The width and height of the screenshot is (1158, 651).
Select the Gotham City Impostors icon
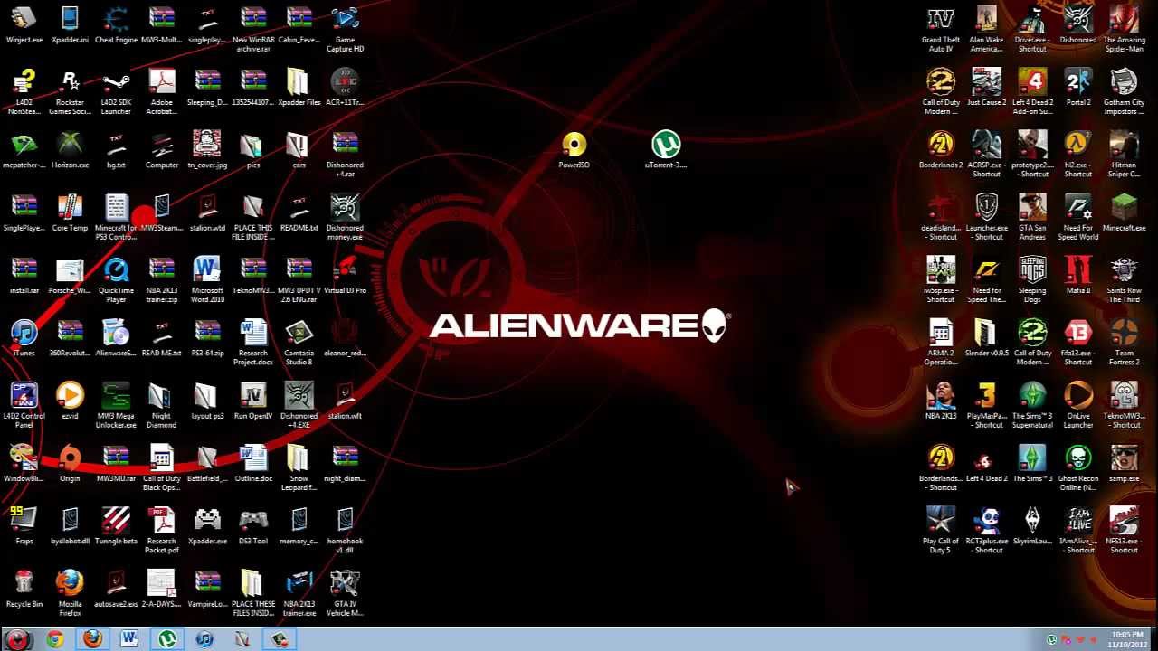point(1124,91)
